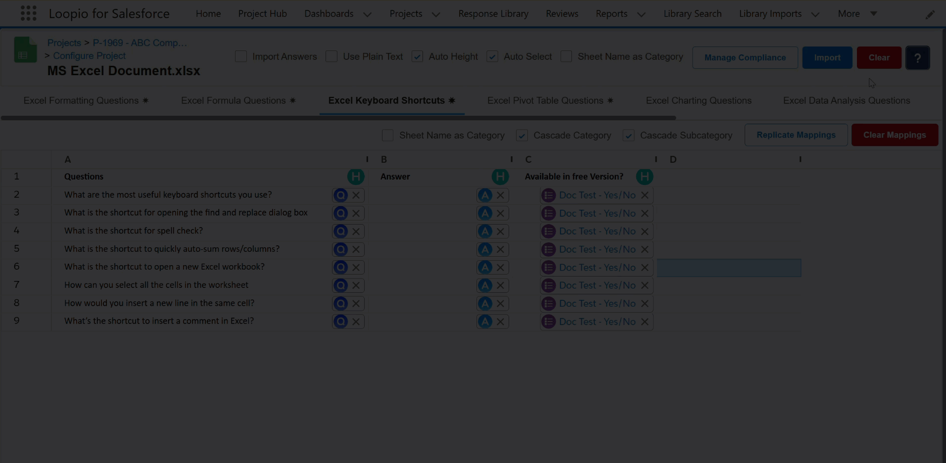This screenshot has height=463, width=946.
Task: Click the purple list icon in row 7
Action: click(548, 285)
